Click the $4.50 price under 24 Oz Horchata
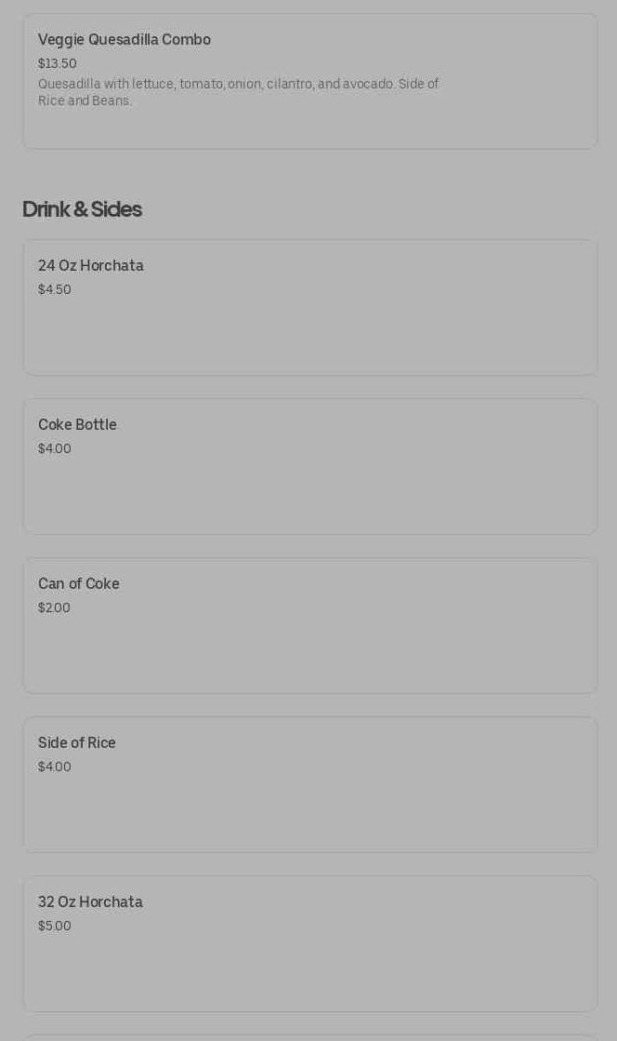 click(55, 289)
